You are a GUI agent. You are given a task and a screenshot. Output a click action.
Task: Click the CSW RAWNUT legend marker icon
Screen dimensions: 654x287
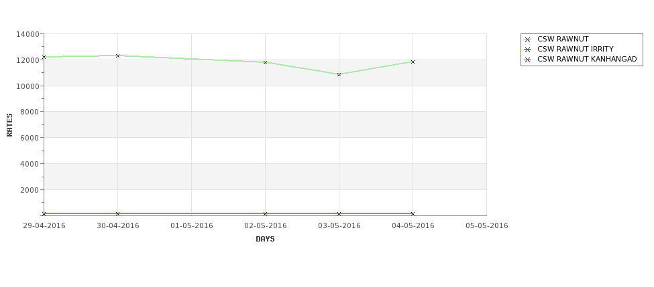pos(527,39)
